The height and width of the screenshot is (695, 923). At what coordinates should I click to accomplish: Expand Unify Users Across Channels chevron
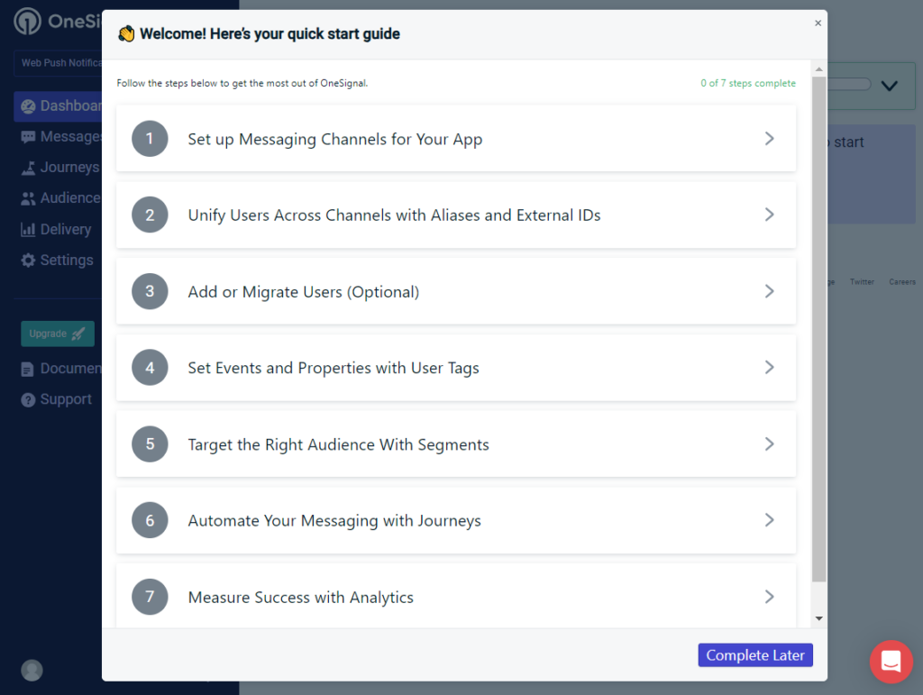pos(770,215)
